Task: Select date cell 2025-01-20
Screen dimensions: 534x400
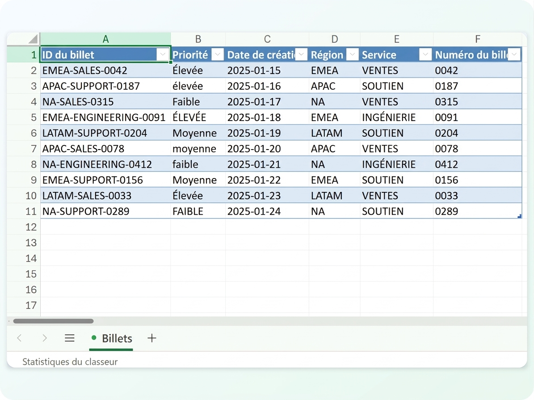Action: pyautogui.click(x=267, y=149)
